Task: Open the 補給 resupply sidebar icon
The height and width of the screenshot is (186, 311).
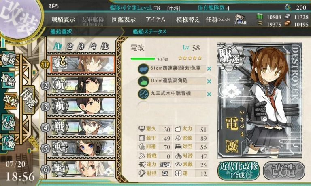Action: (x=8, y=80)
